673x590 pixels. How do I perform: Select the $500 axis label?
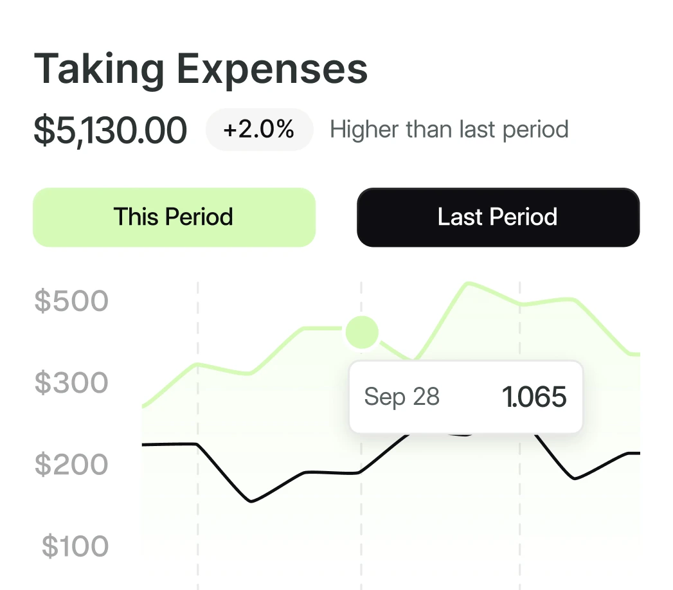coord(72,300)
